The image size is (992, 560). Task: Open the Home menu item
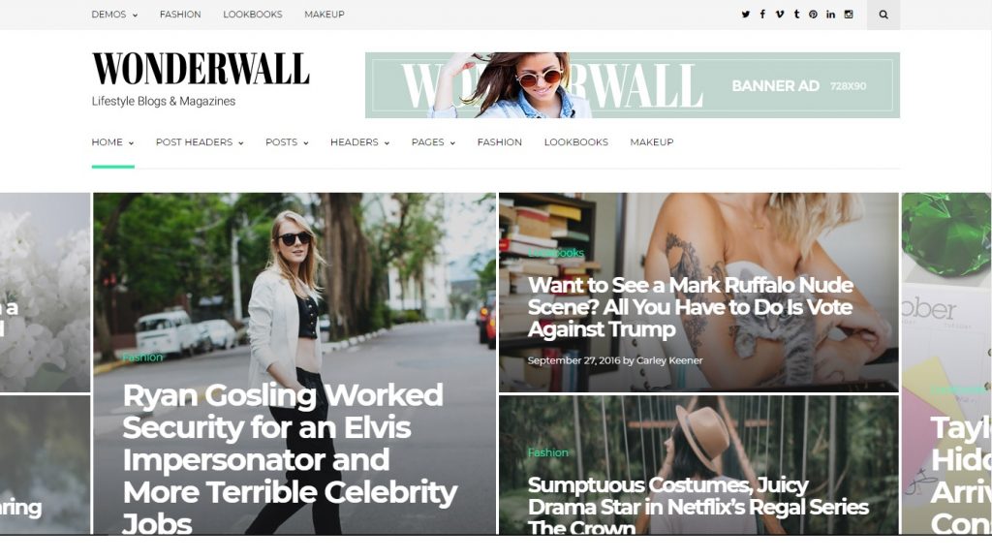(112, 142)
